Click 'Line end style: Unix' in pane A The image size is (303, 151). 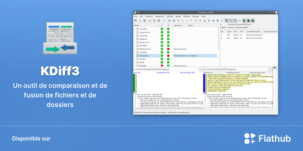(x=188, y=72)
